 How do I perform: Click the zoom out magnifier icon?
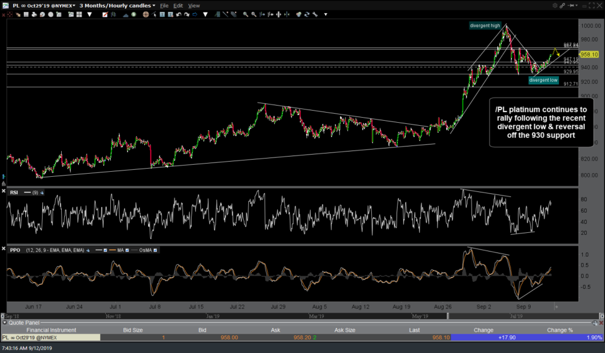253,14
